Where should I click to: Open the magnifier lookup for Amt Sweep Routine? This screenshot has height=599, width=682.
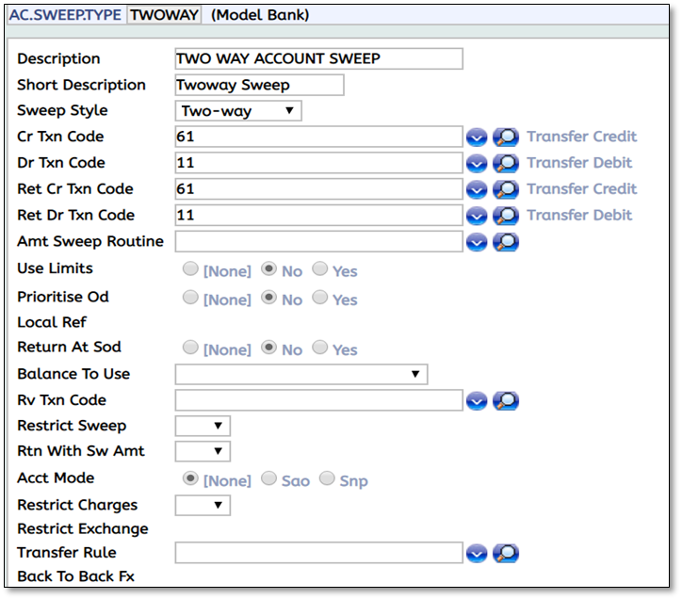click(x=506, y=242)
